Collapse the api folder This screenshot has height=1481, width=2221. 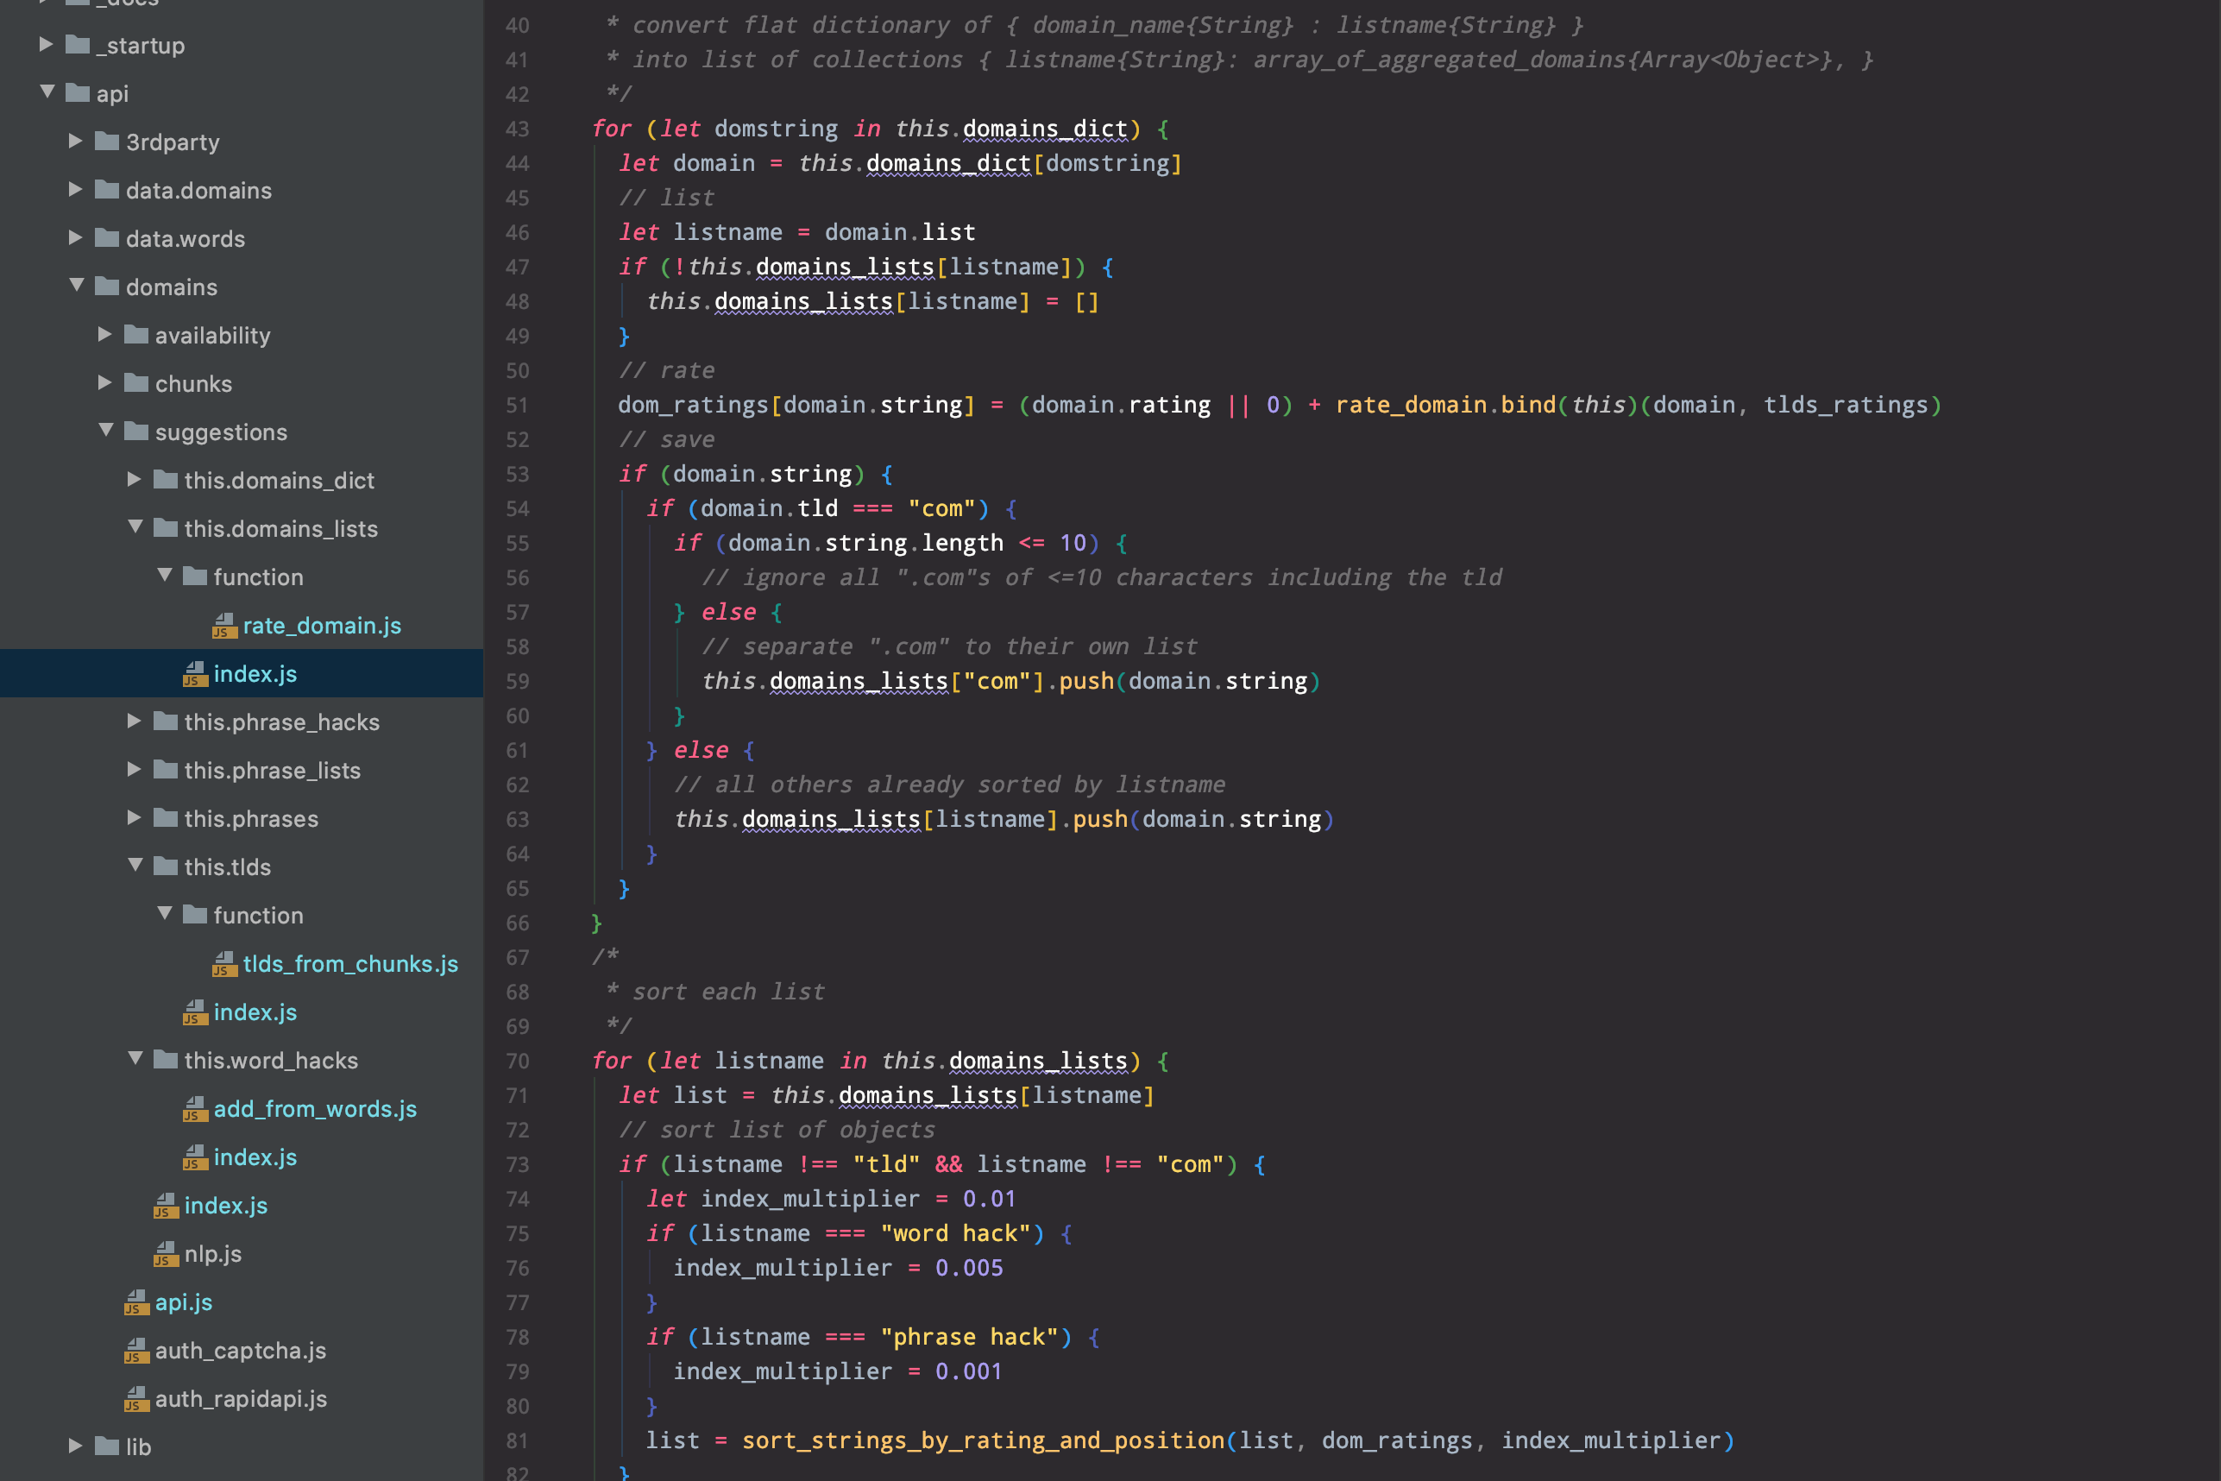coord(47,92)
